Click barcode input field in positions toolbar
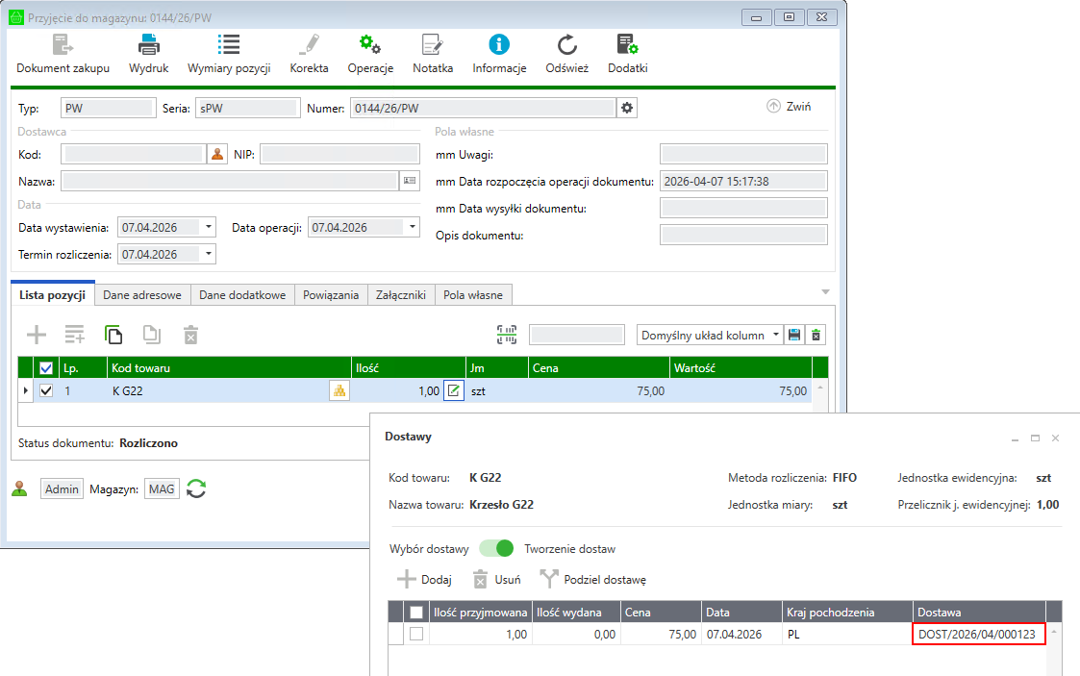Viewport: 1080px width, 676px height. tap(577, 336)
